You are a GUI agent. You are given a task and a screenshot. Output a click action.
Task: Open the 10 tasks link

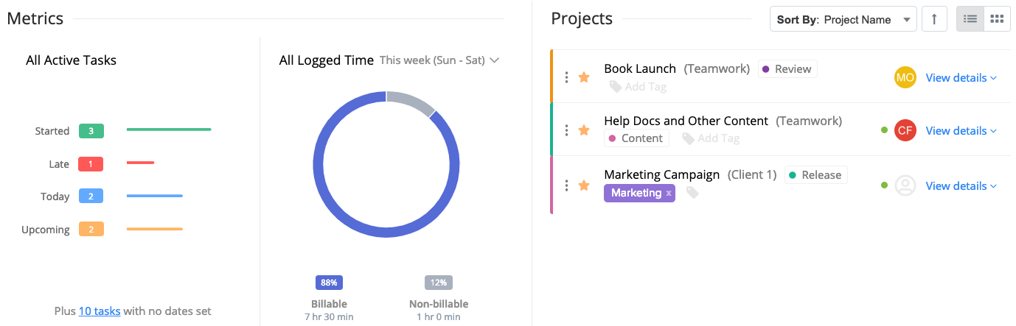tap(100, 311)
